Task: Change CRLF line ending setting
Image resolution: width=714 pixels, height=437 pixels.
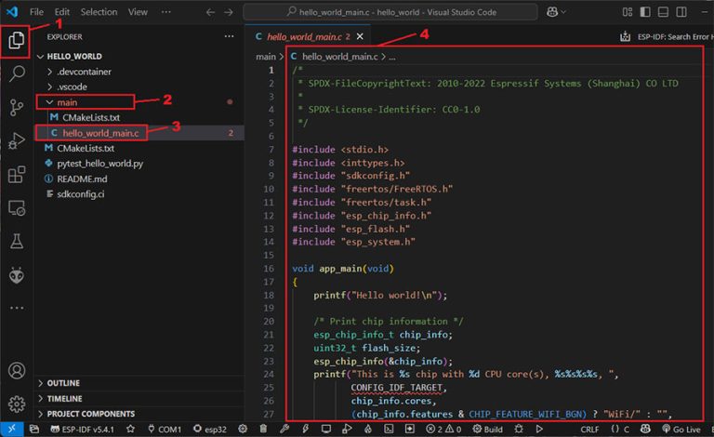Action: pyautogui.click(x=589, y=429)
